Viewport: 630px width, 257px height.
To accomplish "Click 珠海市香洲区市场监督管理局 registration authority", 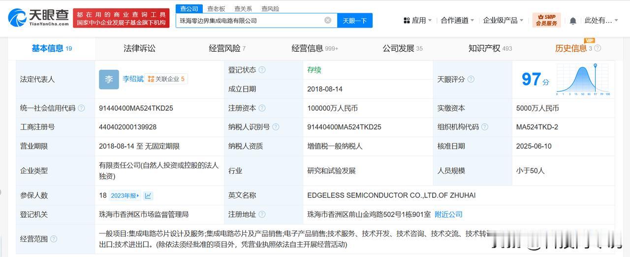I will [x=144, y=215].
